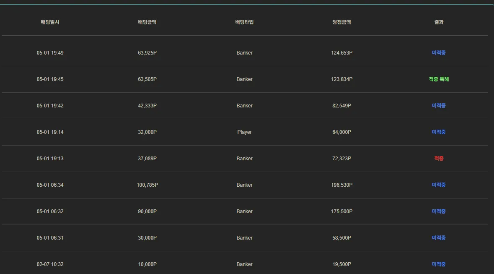Click the 05-01 19:45 date cell

tap(50, 79)
